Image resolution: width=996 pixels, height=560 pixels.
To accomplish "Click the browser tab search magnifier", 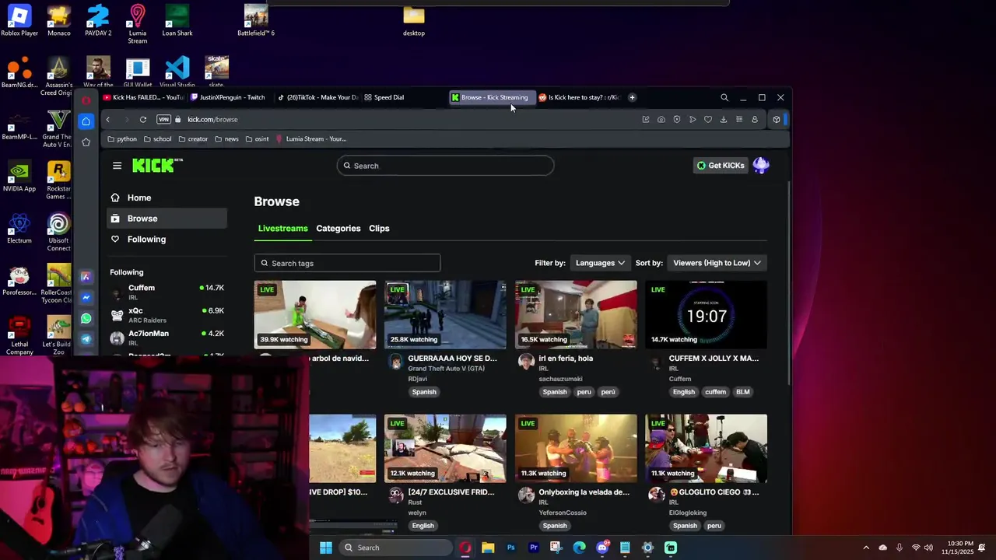I will point(724,97).
